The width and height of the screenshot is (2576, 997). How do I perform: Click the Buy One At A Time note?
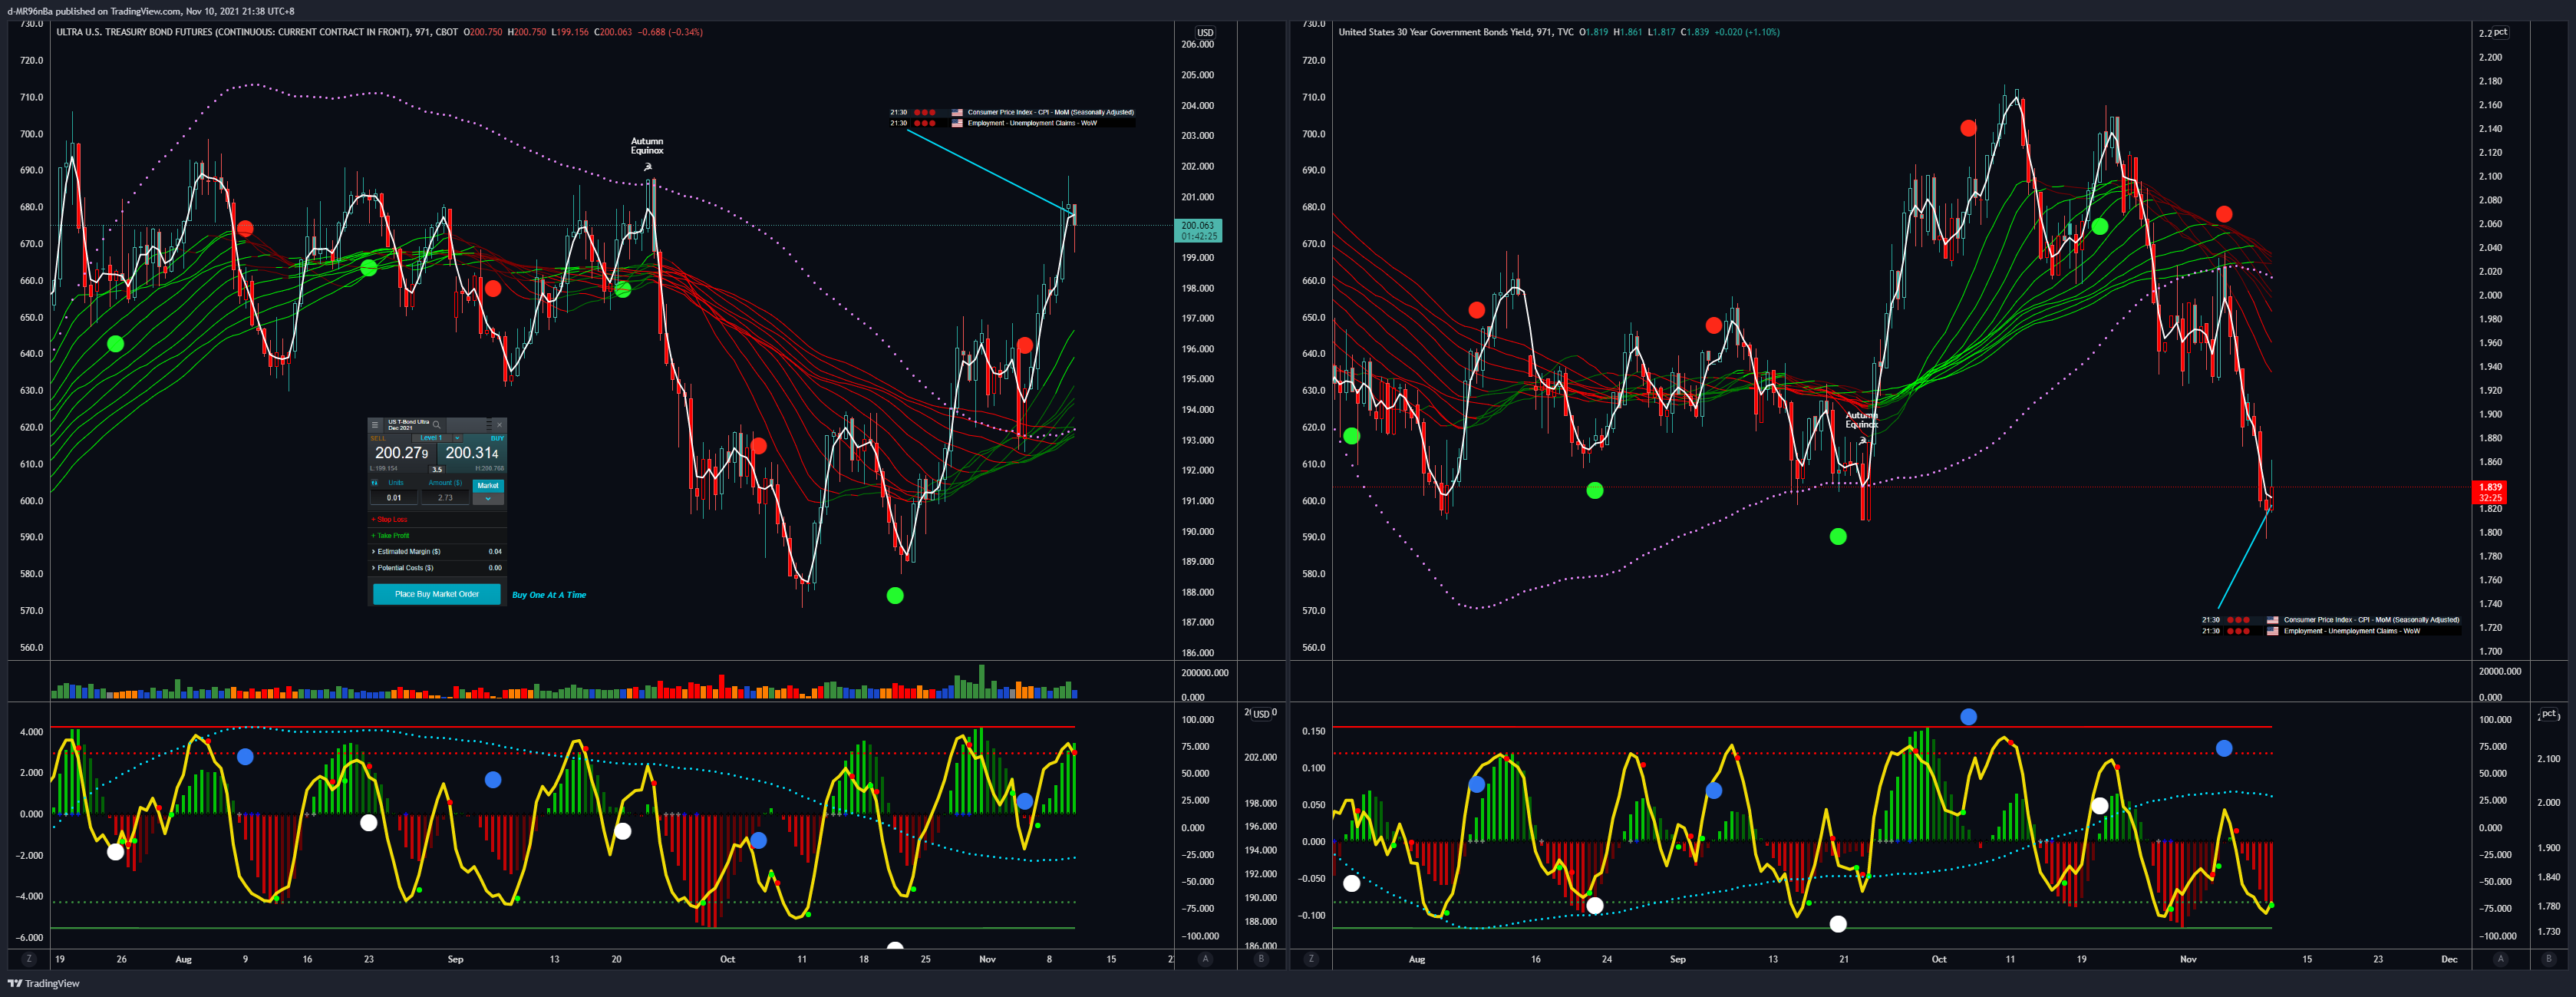click(549, 595)
